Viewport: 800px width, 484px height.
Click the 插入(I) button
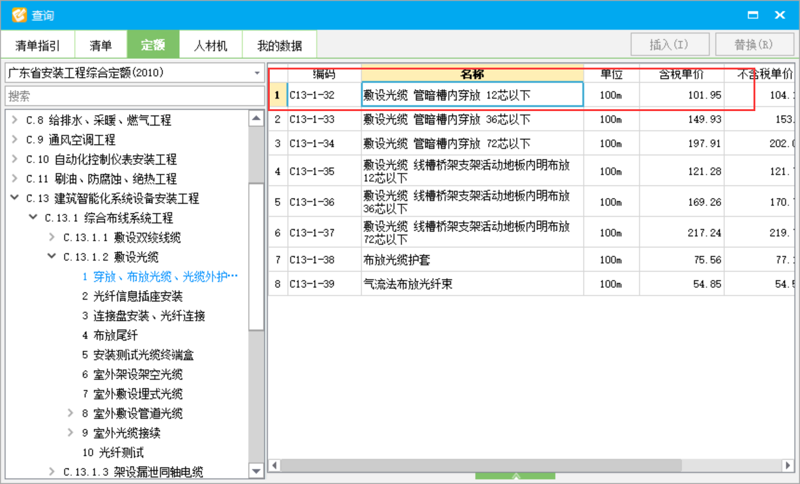click(x=670, y=45)
